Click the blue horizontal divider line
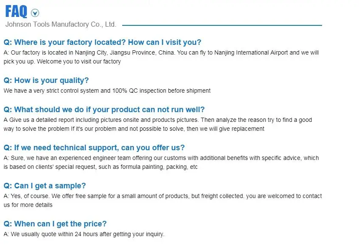Image resolution: width=359 pixels, height=245 pixels. [222, 25]
